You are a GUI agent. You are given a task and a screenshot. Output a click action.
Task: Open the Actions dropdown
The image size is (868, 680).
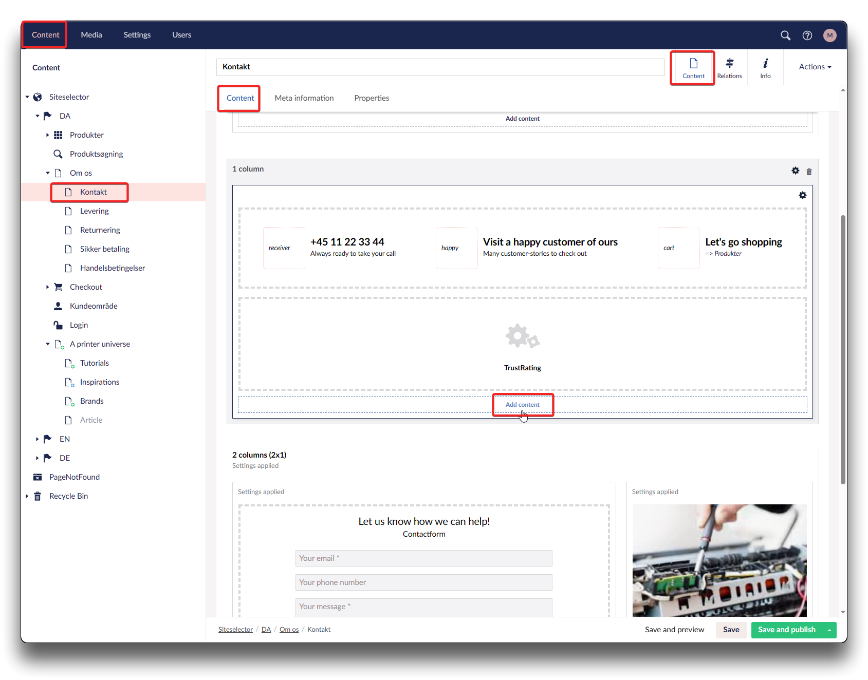coord(815,67)
